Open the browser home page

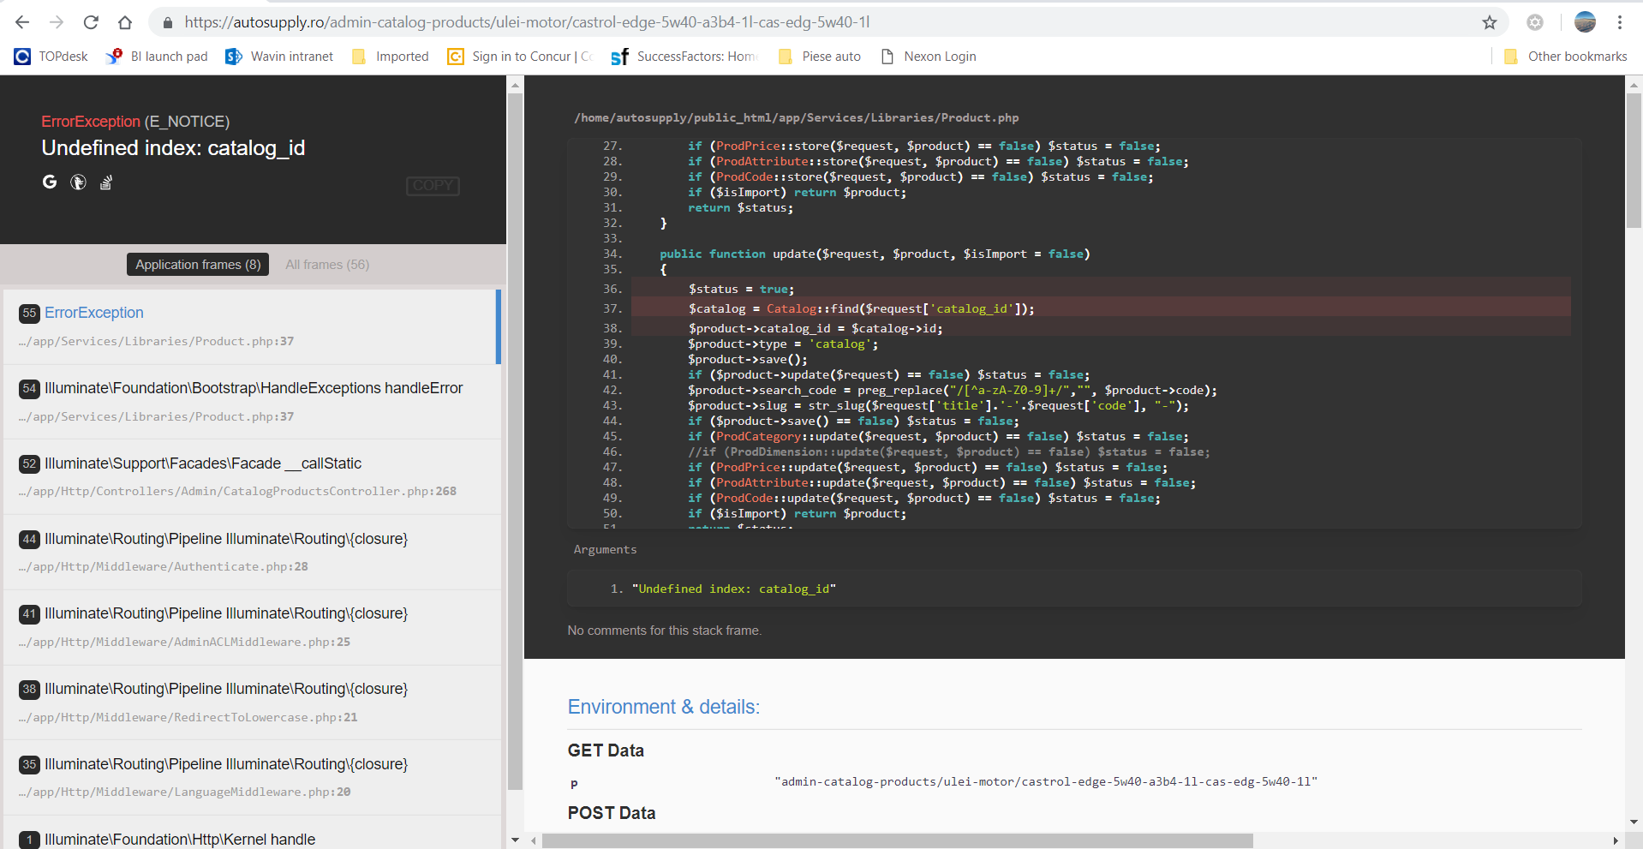click(x=125, y=22)
